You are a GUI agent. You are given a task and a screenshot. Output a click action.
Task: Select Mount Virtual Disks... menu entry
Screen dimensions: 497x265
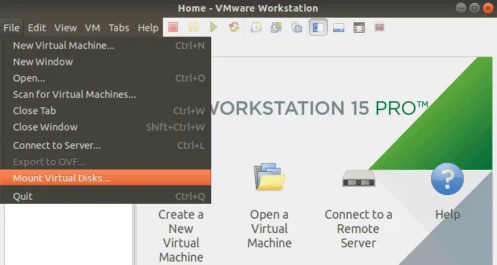tap(105, 178)
